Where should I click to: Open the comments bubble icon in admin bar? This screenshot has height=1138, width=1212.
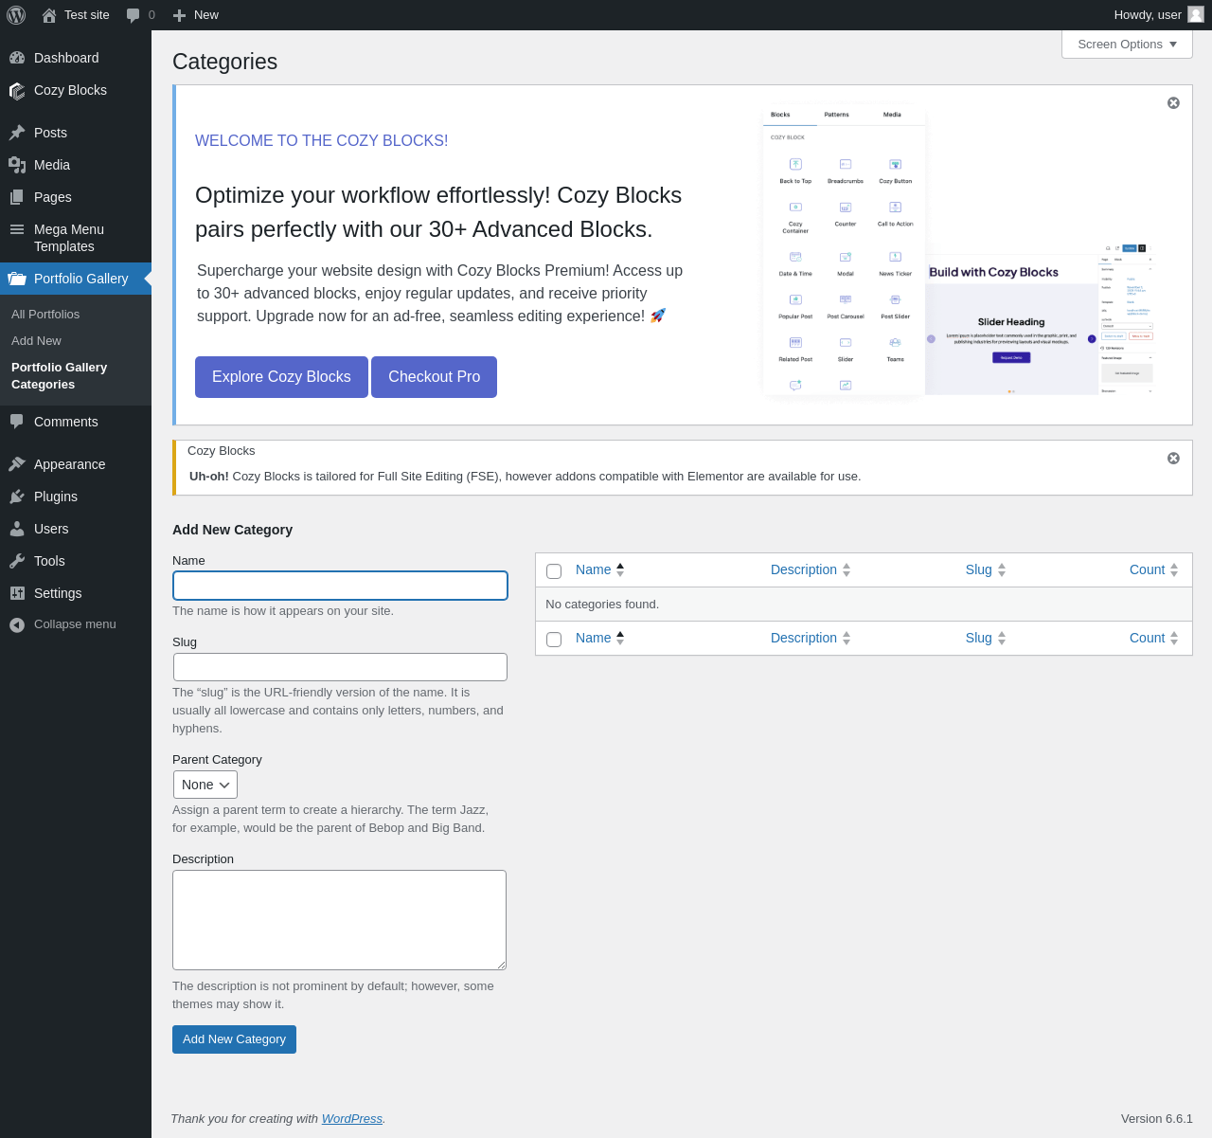coord(134,15)
